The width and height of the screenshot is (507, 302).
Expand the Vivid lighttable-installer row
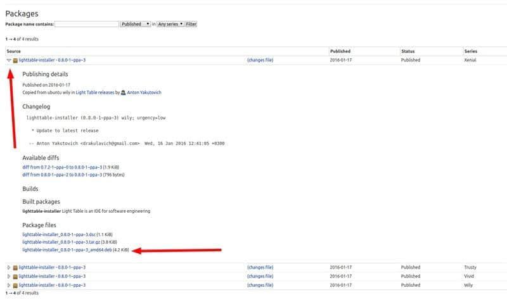[9, 276]
